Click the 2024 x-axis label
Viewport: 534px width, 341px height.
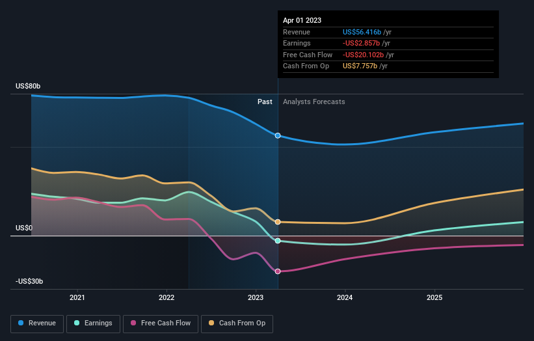(345, 297)
